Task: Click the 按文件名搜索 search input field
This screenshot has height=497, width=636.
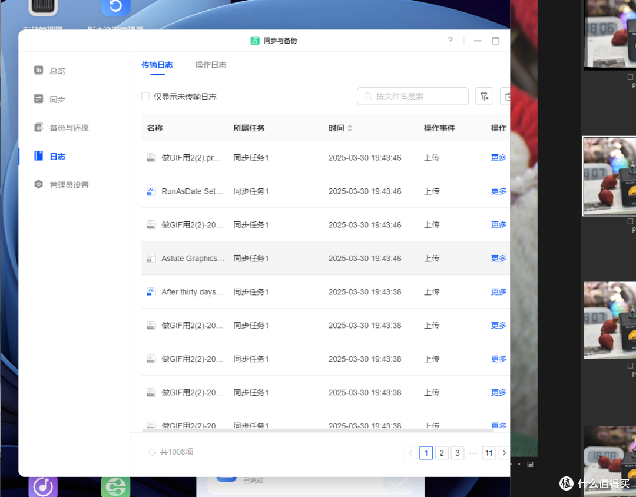Action: [412, 95]
